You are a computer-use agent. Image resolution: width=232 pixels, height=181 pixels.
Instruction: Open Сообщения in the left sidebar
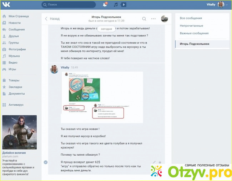16,29
